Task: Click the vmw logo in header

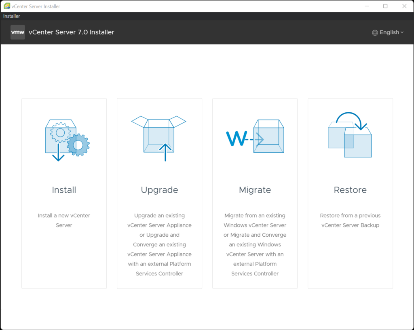Action: click(x=18, y=32)
